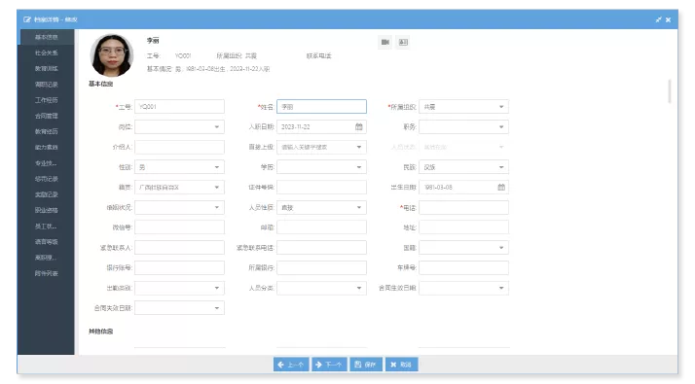Click the 银行账号 input field
695x384 pixels.
tap(179, 267)
